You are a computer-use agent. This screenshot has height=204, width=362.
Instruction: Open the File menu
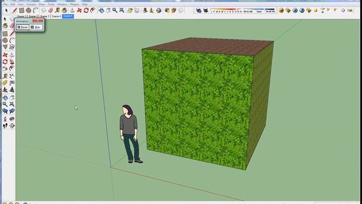point(5,4)
